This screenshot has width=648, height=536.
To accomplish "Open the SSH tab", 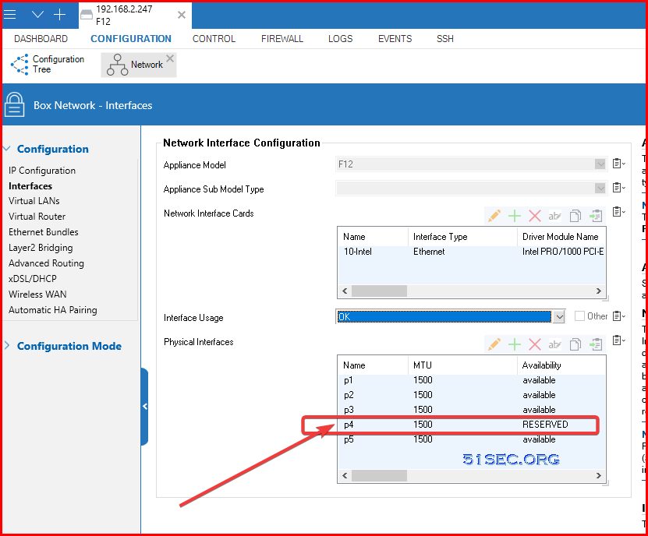I will [x=445, y=39].
